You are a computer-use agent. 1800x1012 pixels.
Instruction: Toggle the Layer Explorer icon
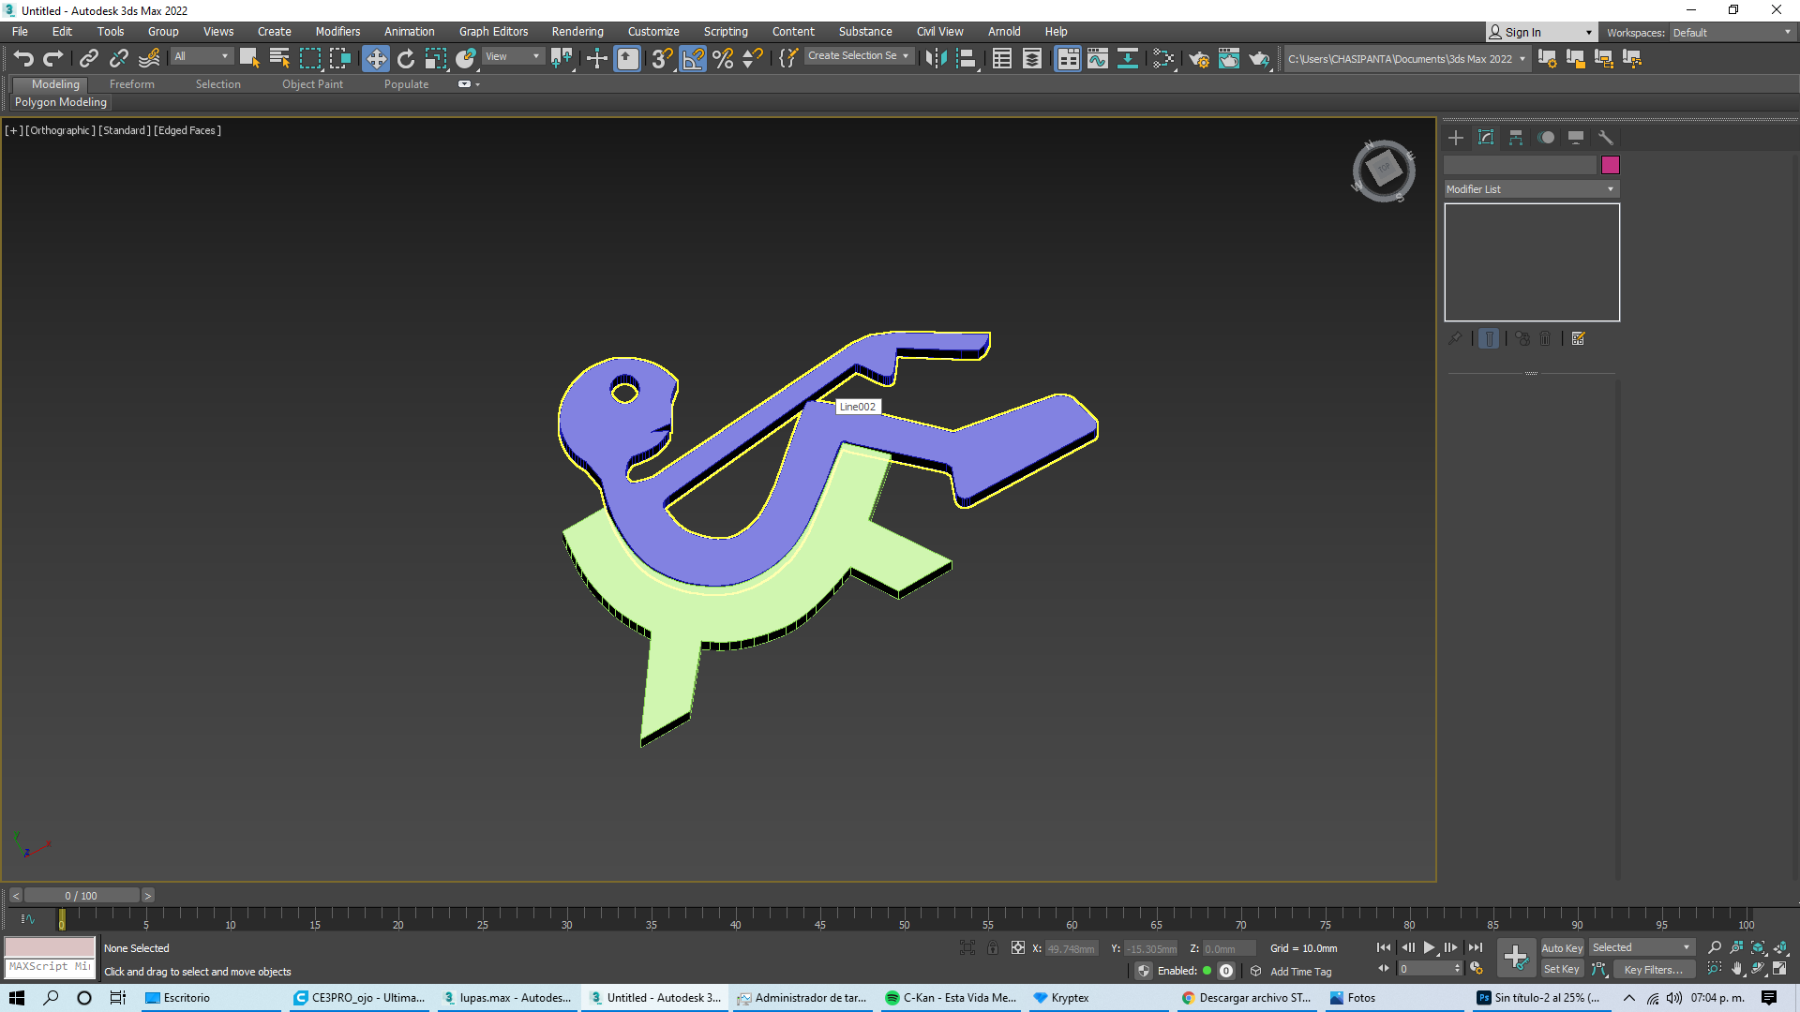[x=1032, y=59]
